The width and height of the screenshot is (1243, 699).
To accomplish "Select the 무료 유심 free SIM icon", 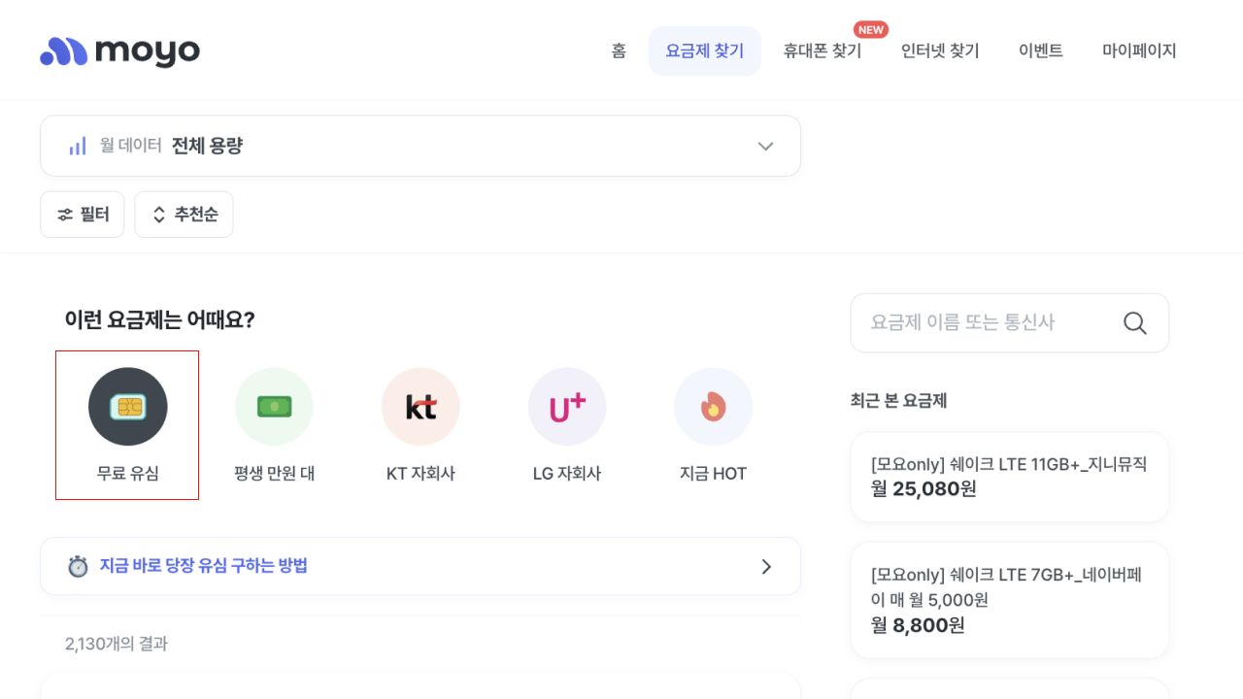I will pyautogui.click(x=127, y=406).
